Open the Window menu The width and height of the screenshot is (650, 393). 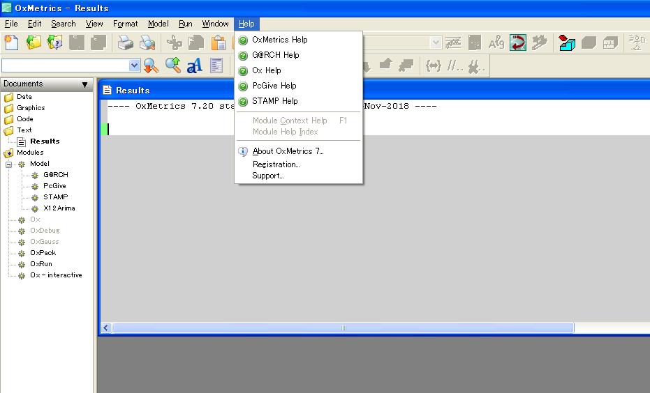215,24
